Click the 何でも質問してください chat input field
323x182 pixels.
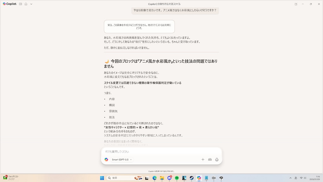142,151
